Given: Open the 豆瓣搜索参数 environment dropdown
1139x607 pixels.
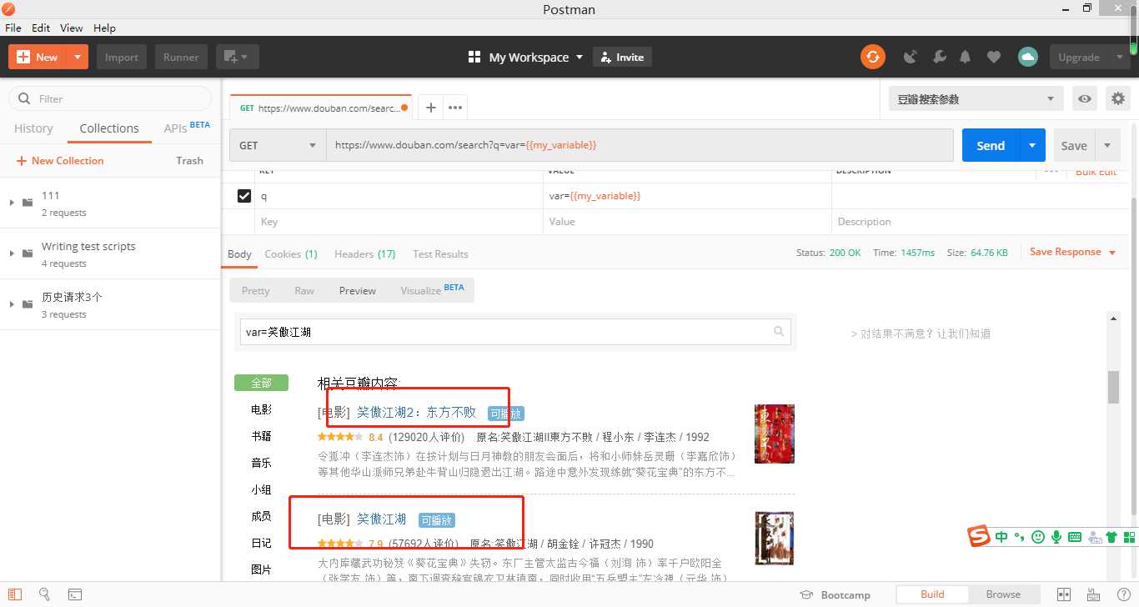Looking at the screenshot, I should click(x=976, y=98).
